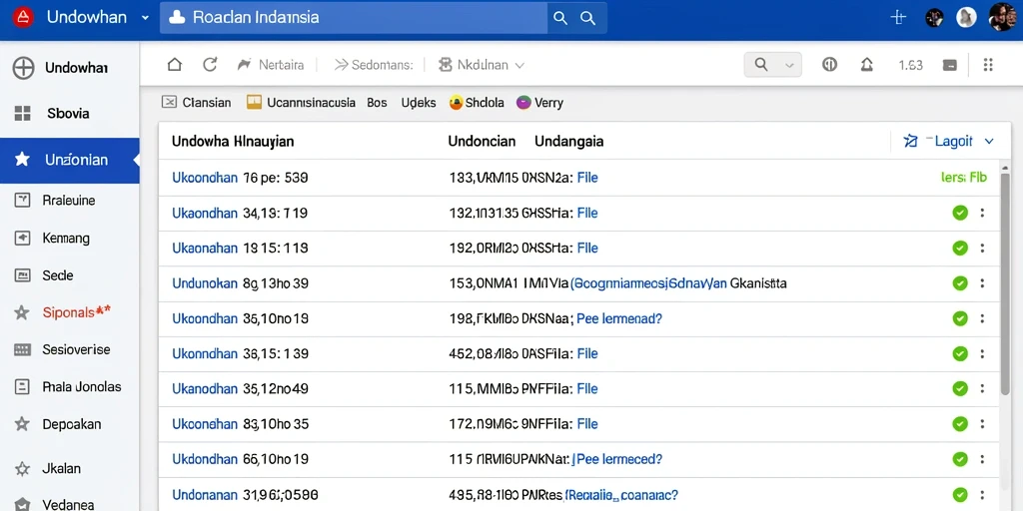Viewport: 1023px width, 511px height.
Task: Select the Sedomans toolbar item
Action: 374,65
